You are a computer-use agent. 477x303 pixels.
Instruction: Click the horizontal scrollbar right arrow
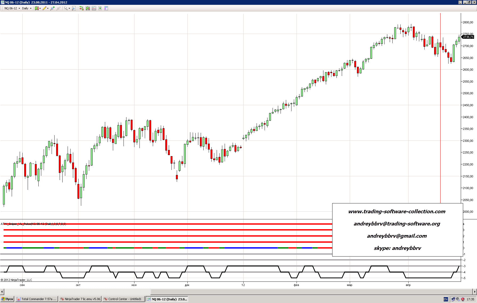click(x=475, y=291)
